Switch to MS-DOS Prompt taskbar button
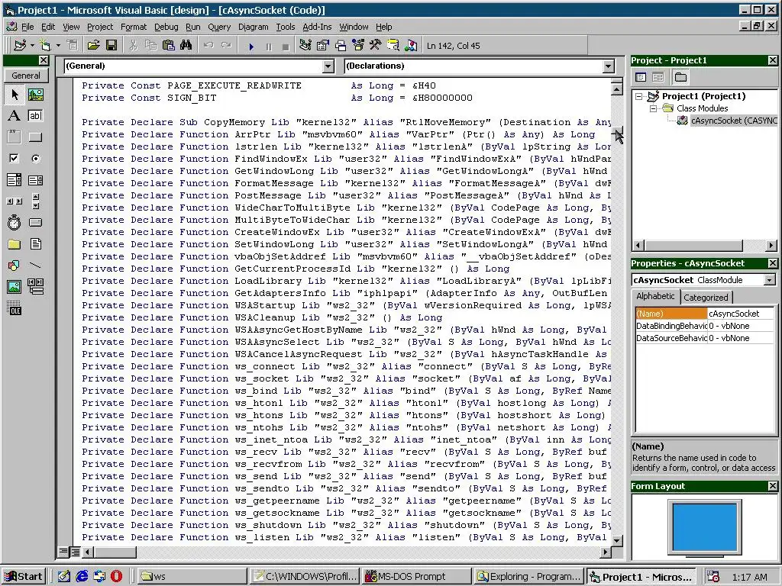This screenshot has width=782, height=586. point(416,577)
